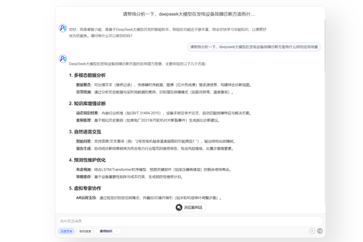
Task: Click the chat vertical scrollbar
Action: click(325, 45)
